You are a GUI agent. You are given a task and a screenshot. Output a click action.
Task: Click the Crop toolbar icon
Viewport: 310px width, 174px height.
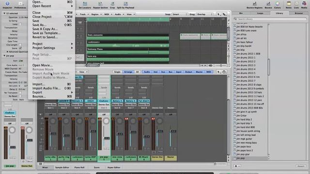tap(112, 3)
